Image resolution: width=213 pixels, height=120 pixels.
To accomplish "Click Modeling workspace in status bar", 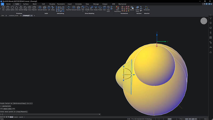I will coord(149,119).
